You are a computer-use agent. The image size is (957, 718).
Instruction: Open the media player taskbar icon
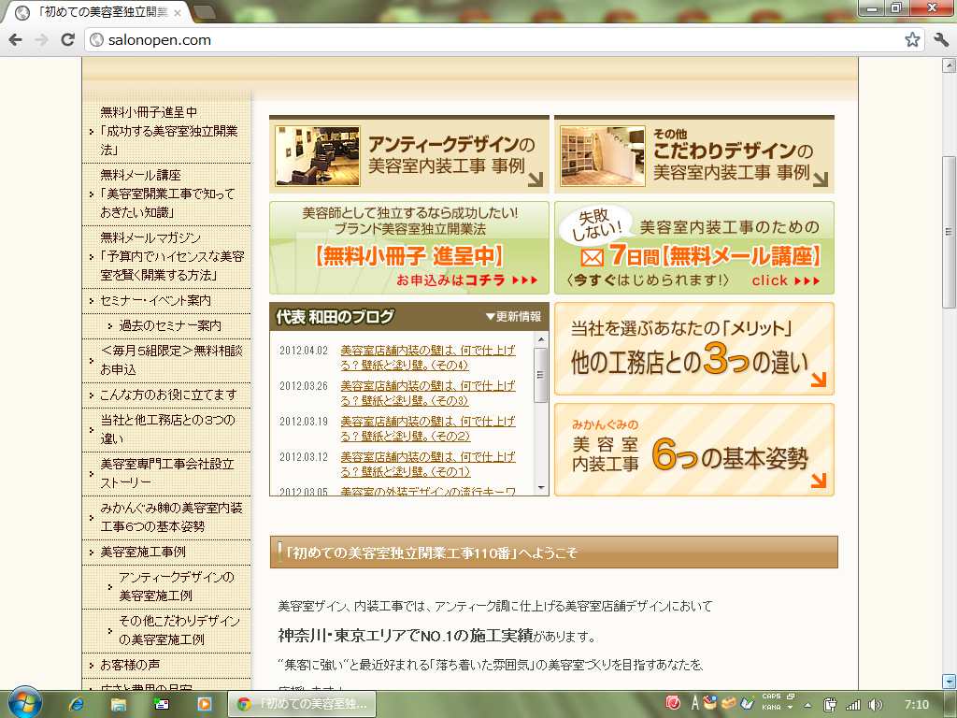coord(205,704)
